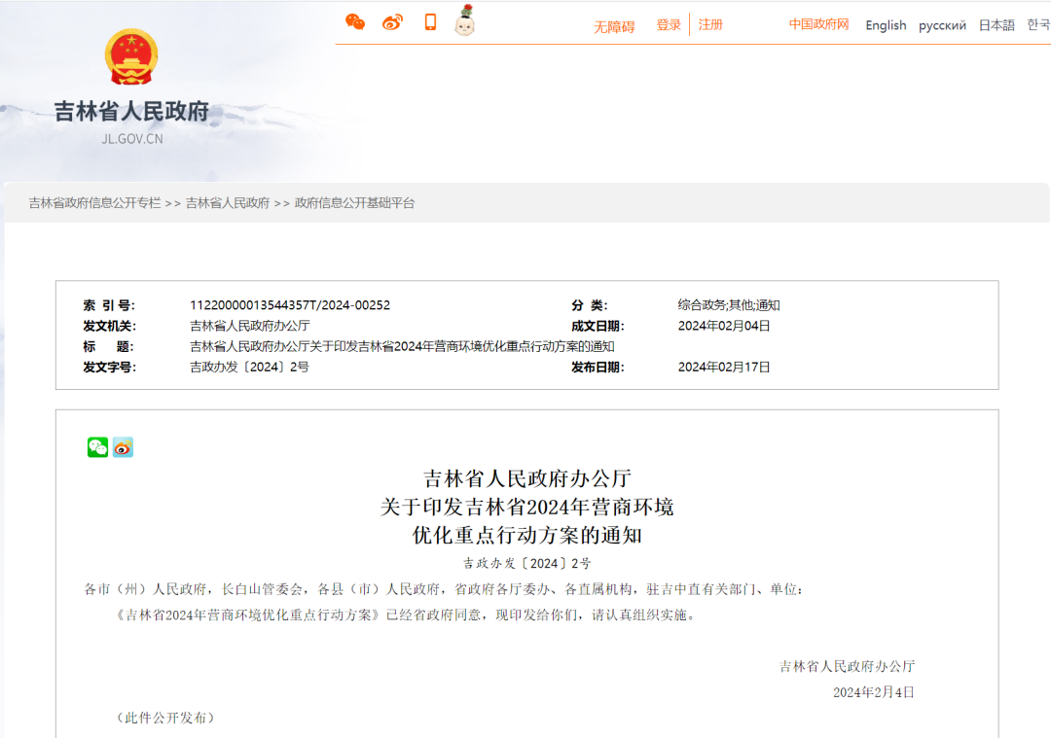Open the WeChat icon in top header

355,22
